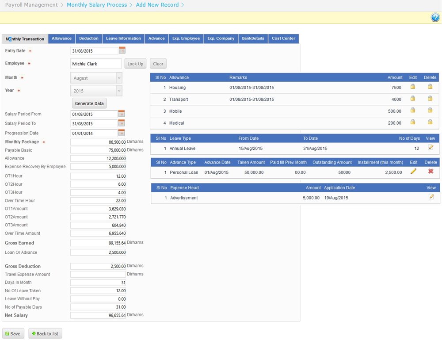
Task: Click the Delete lock icon for Mobile allowance
Action: point(430,110)
